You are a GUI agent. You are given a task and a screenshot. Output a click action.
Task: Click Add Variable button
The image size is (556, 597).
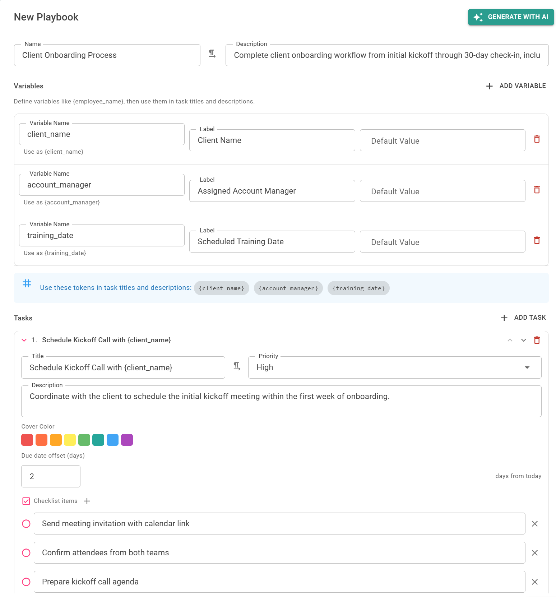[516, 86]
